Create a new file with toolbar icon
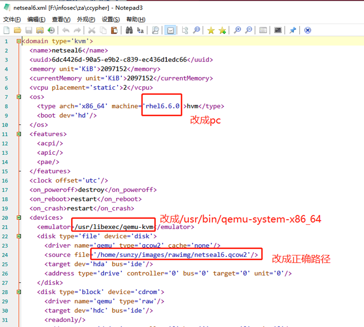364x327 pixels. coord(7,30)
